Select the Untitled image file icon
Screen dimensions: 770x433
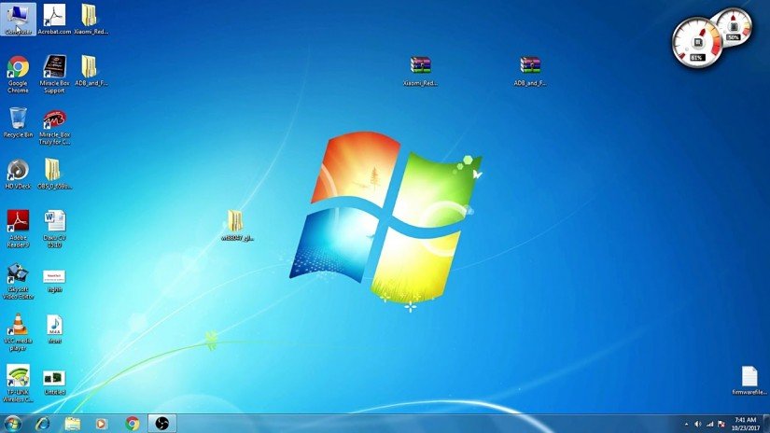click(54, 384)
